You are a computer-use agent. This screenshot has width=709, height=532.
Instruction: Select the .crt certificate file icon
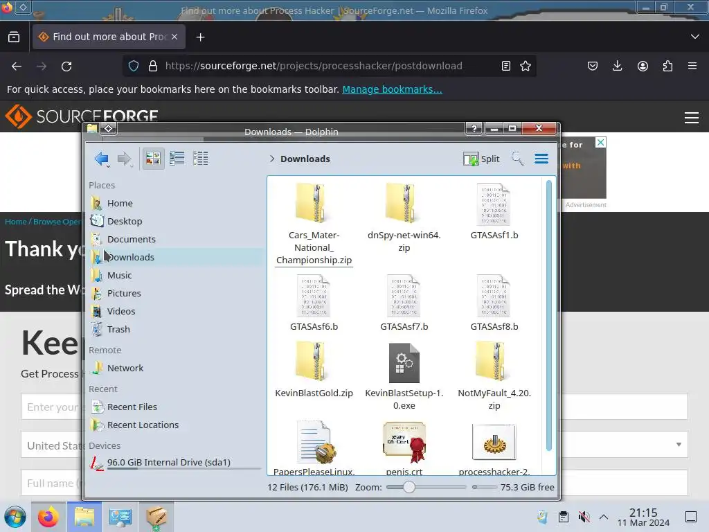pyautogui.click(x=404, y=443)
